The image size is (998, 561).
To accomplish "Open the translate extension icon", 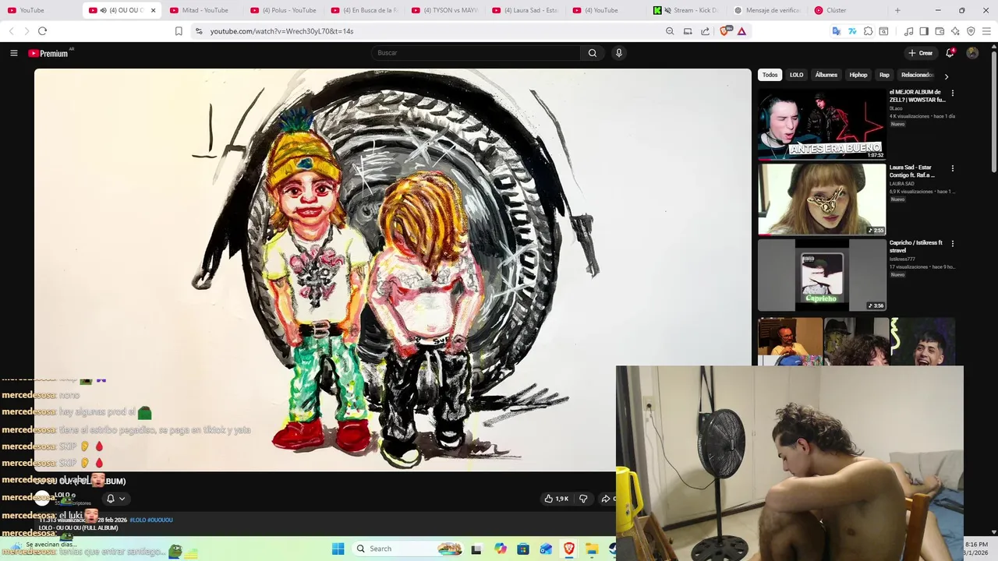I will click(837, 31).
